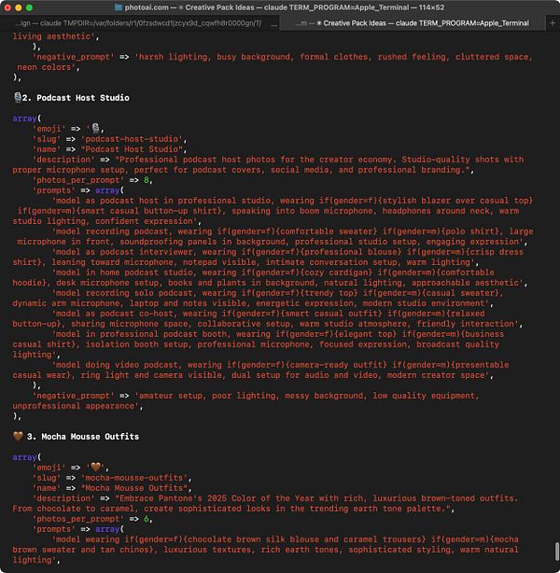Click the microphone emoji in the 'emoji' array line
The height and width of the screenshot is (573, 560).
click(95, 128)
